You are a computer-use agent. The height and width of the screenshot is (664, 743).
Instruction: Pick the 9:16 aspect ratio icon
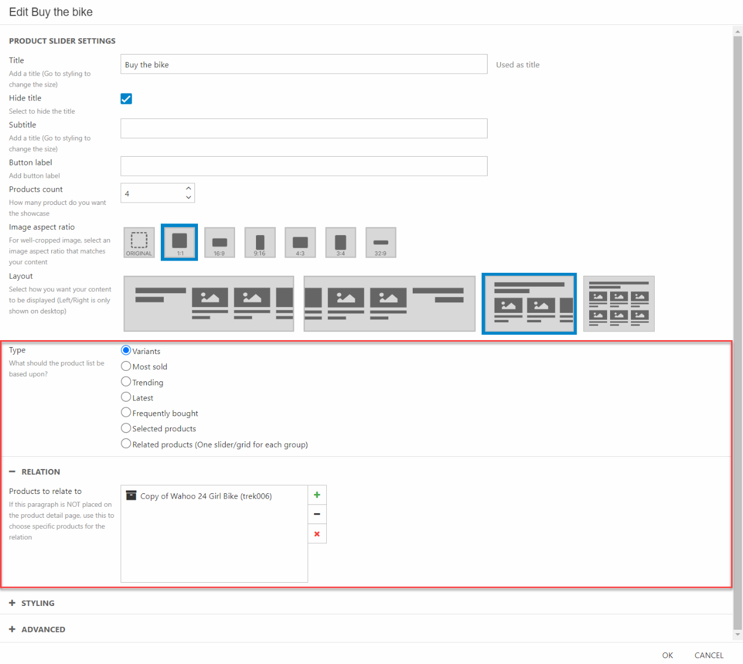point(260,242)
